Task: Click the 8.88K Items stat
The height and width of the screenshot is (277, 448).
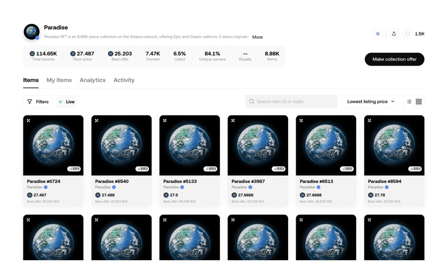Action: pyautogui.click(x=272, y=56)
